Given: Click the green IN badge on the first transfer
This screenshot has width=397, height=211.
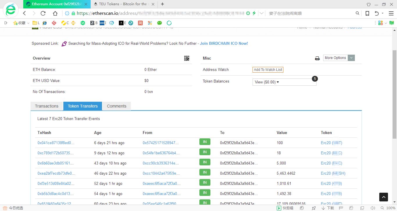Looking at the screenshot, I should [205, 142].
